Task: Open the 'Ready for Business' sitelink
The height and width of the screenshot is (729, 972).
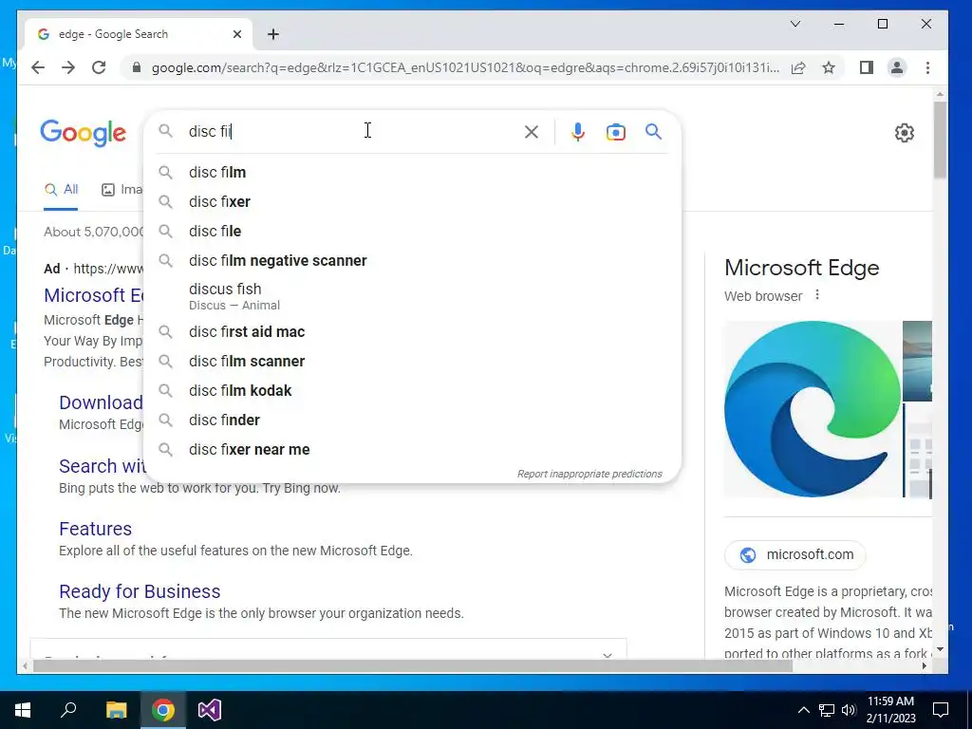Action: pos(140,591)
